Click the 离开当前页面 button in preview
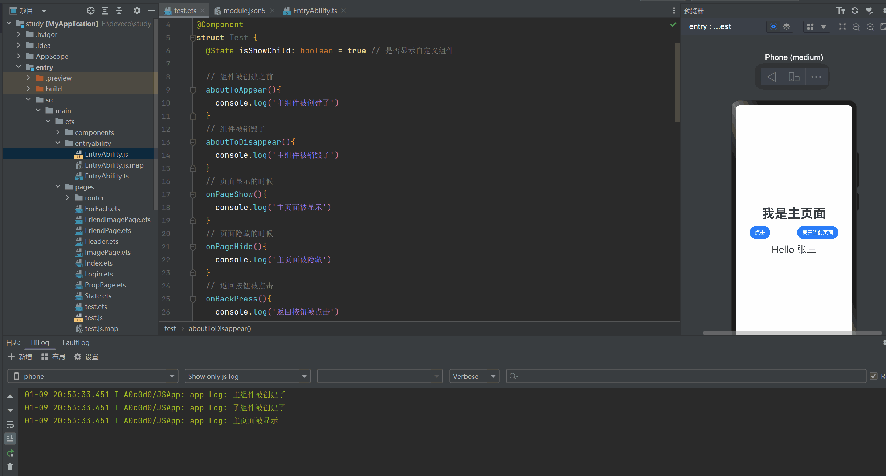The height and width of the screenshot is (476, 886). click(x=817, y=233)
